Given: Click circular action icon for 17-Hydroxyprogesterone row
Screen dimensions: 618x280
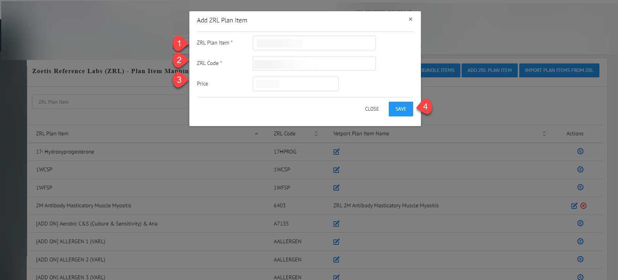Looking at the screenshot, I should click(580, 151).
